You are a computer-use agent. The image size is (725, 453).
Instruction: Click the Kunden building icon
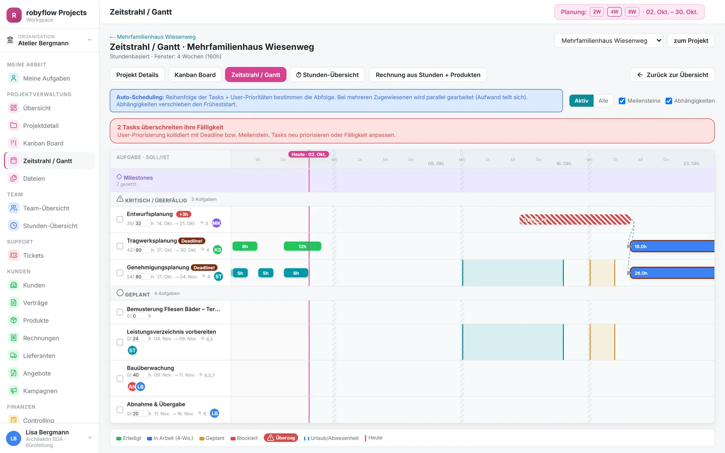[14, 285]
